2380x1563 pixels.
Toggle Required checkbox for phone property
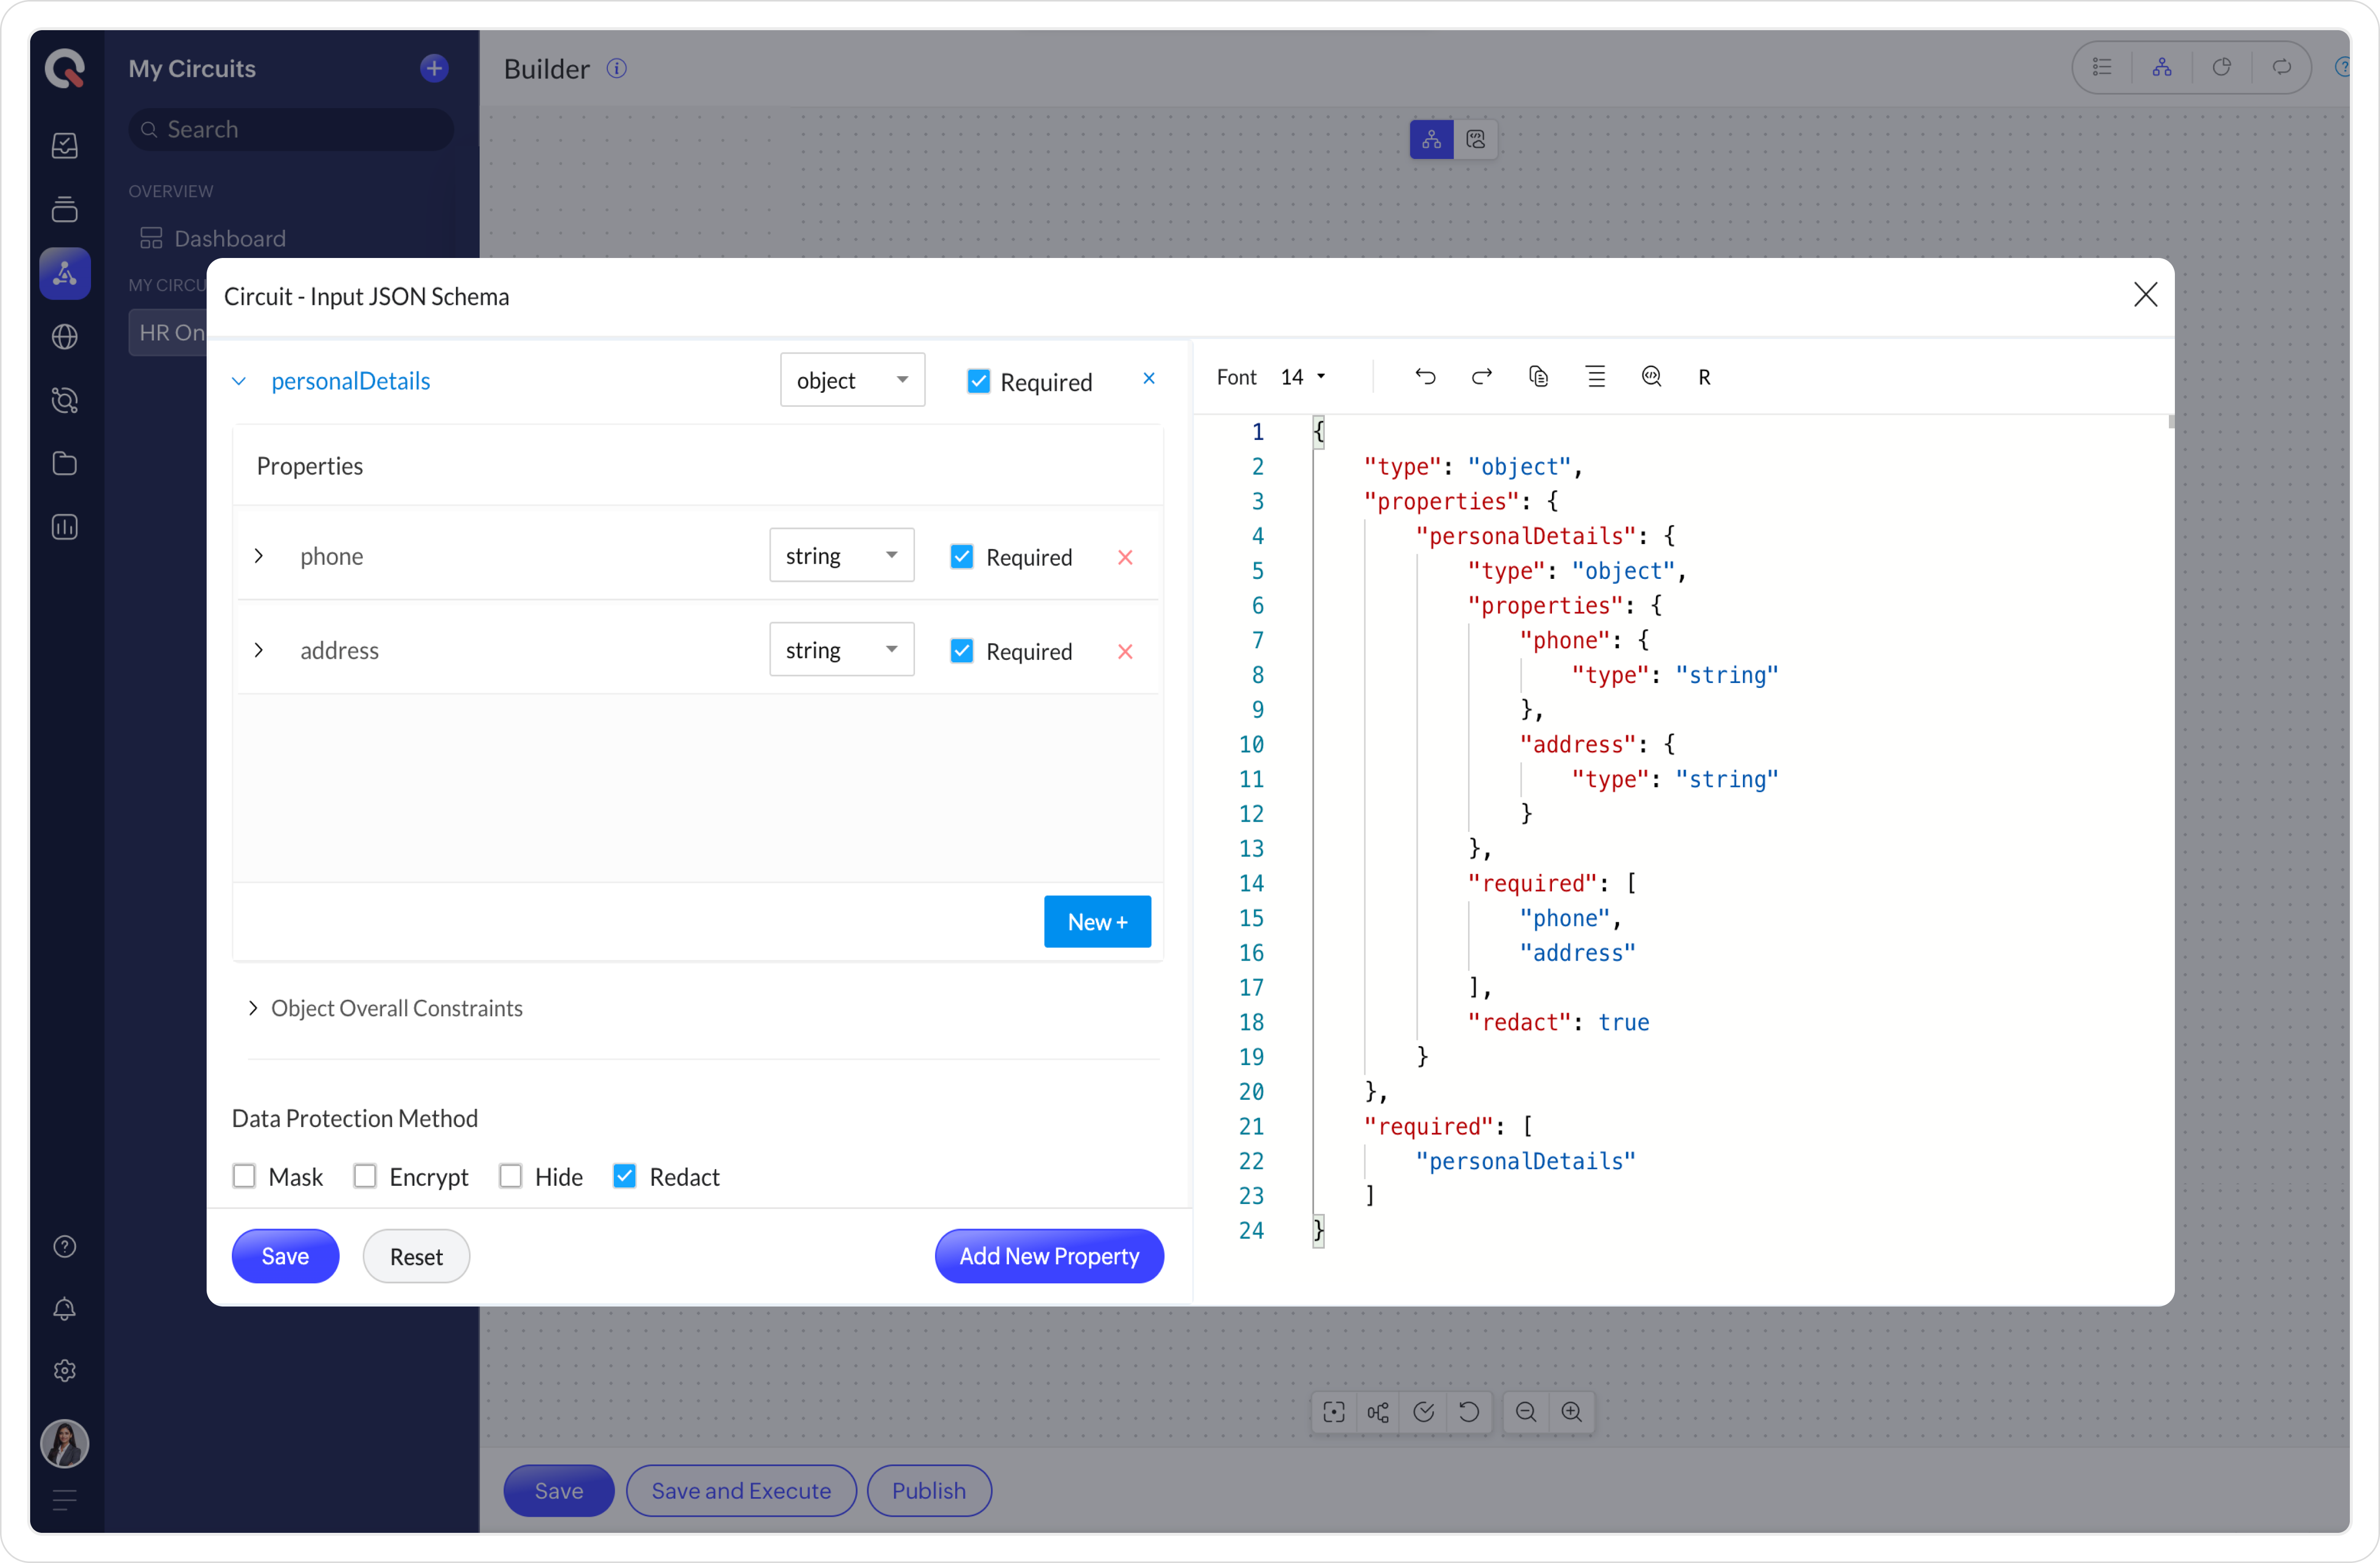tap(961, 557)
